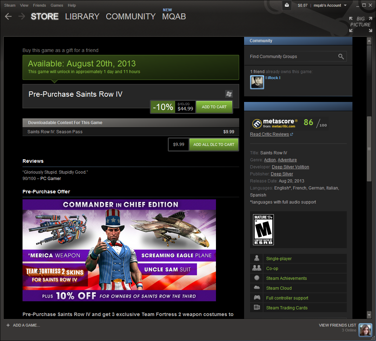This screenshot has height=341, width=376.
Task: Go back with the left arrow
Action: [x=8, y=16]
